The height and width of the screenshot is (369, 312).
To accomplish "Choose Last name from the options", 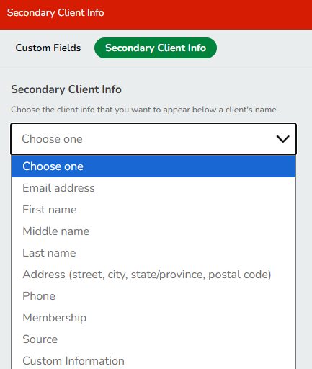I will point(153,253).
